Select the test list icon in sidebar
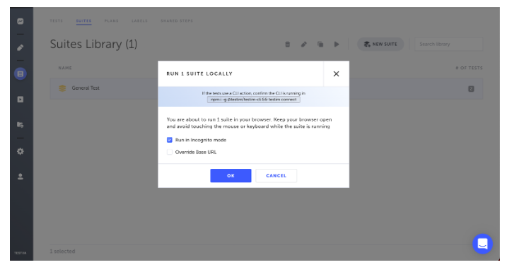 click(21, 73)
